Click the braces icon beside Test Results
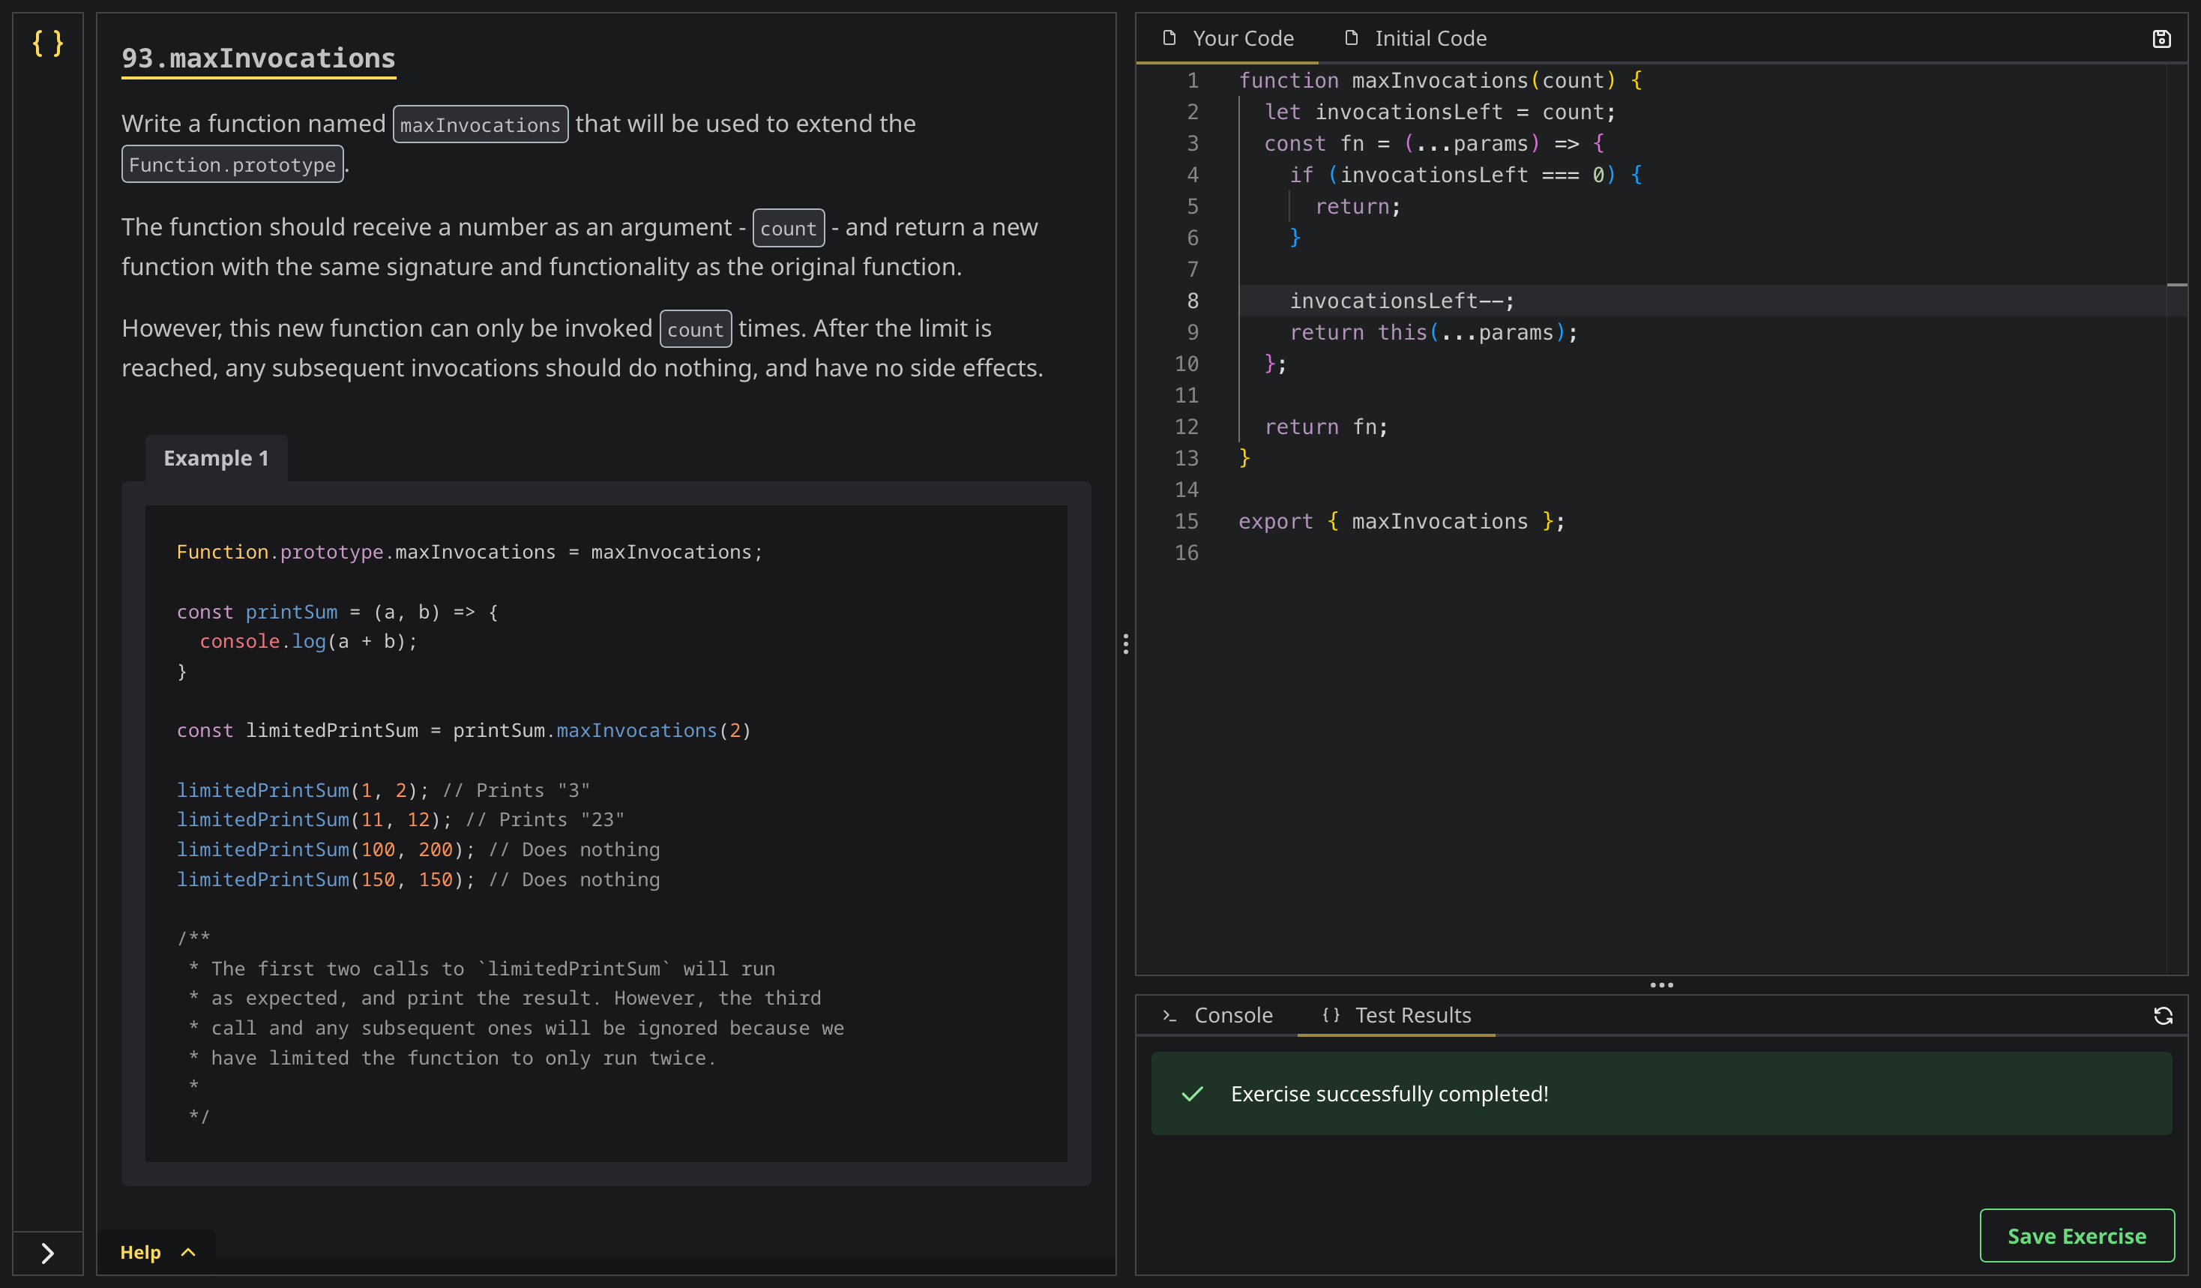 click(1331, 1014)
